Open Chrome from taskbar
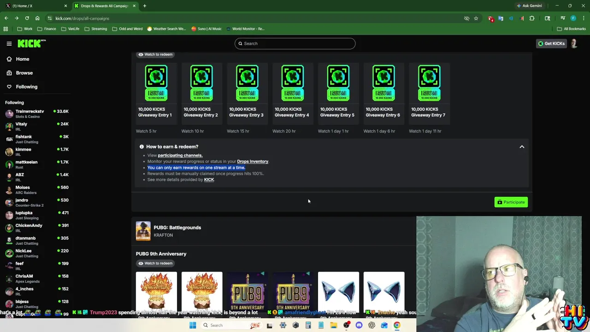 click(397, 325)
